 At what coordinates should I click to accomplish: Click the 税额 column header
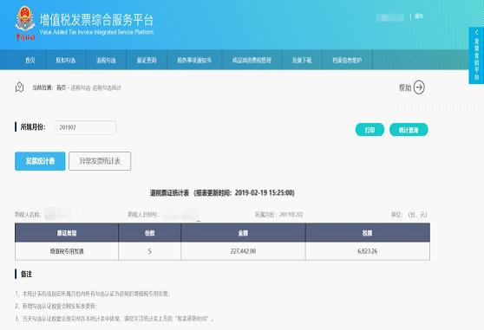tap(367, 233)
